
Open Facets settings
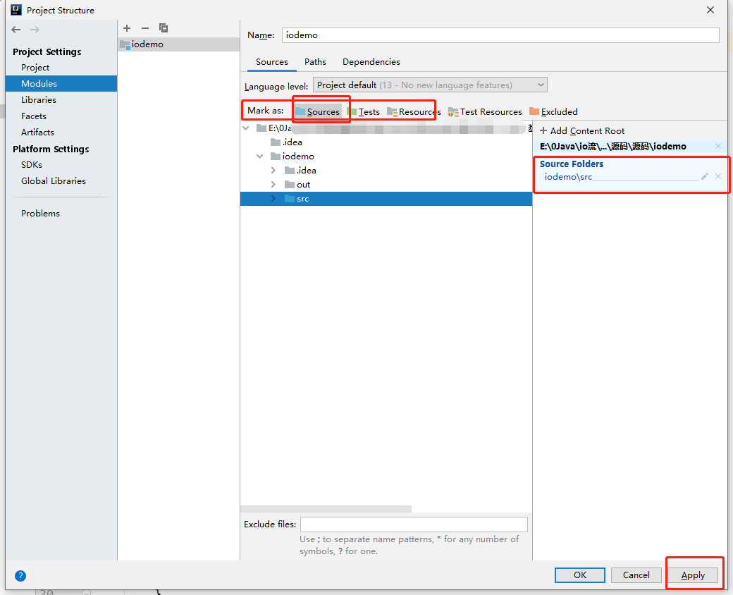(34, 116)
